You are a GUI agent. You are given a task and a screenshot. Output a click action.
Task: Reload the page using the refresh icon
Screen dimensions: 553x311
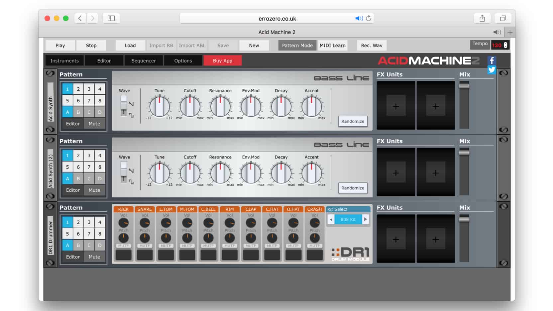369,18
